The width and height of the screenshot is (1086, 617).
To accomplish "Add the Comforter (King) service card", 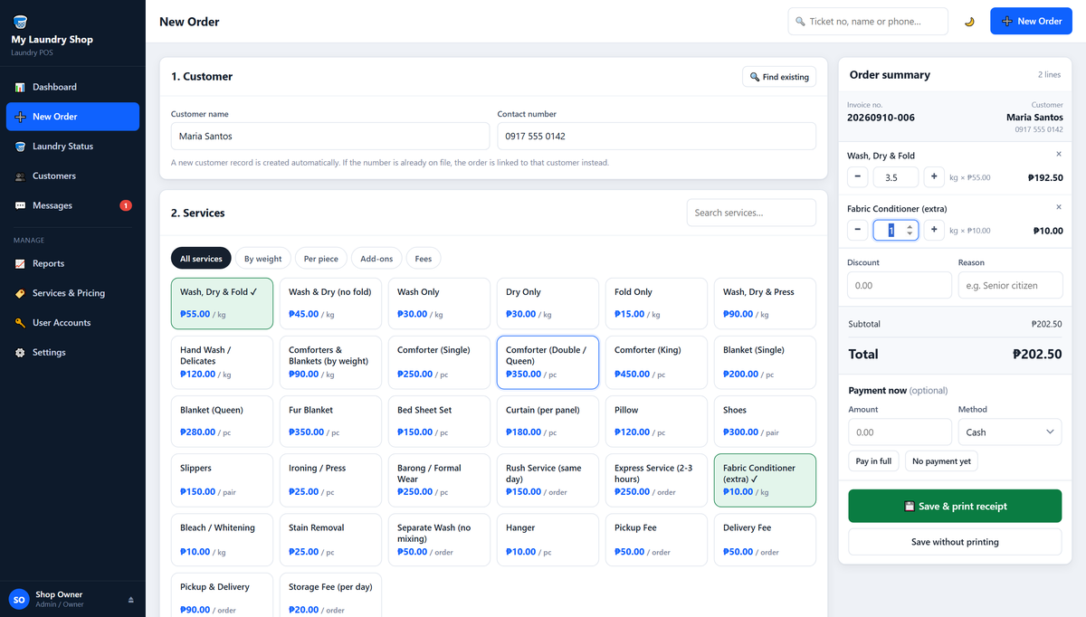I will point(656,363).
